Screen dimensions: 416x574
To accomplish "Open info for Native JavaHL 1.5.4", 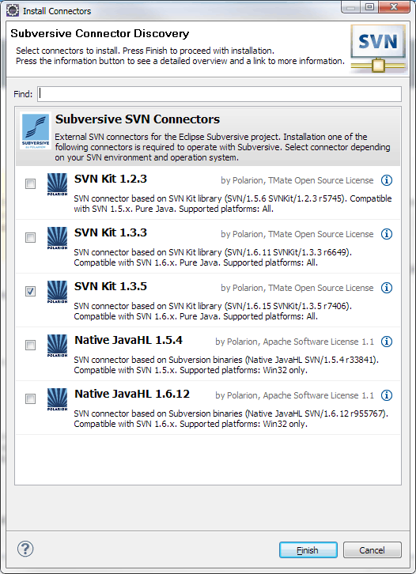I will pyautogui.click(x=386, y=342).
